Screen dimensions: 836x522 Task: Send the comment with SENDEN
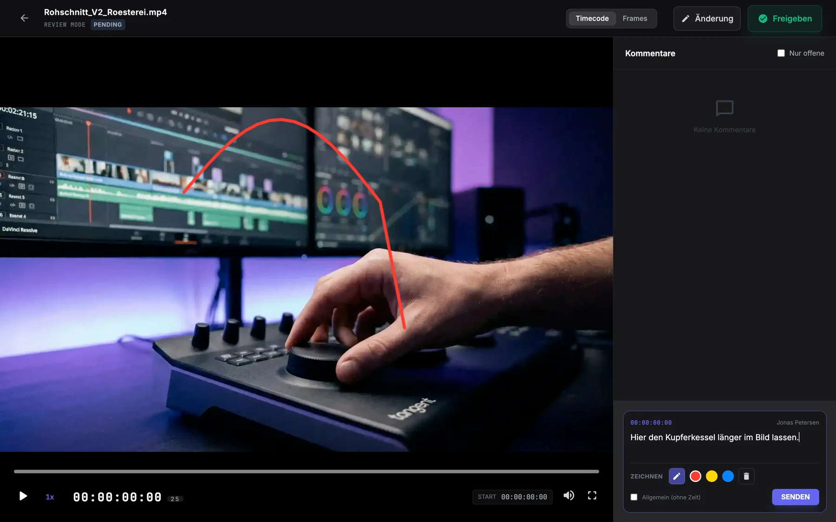[795, 497]
